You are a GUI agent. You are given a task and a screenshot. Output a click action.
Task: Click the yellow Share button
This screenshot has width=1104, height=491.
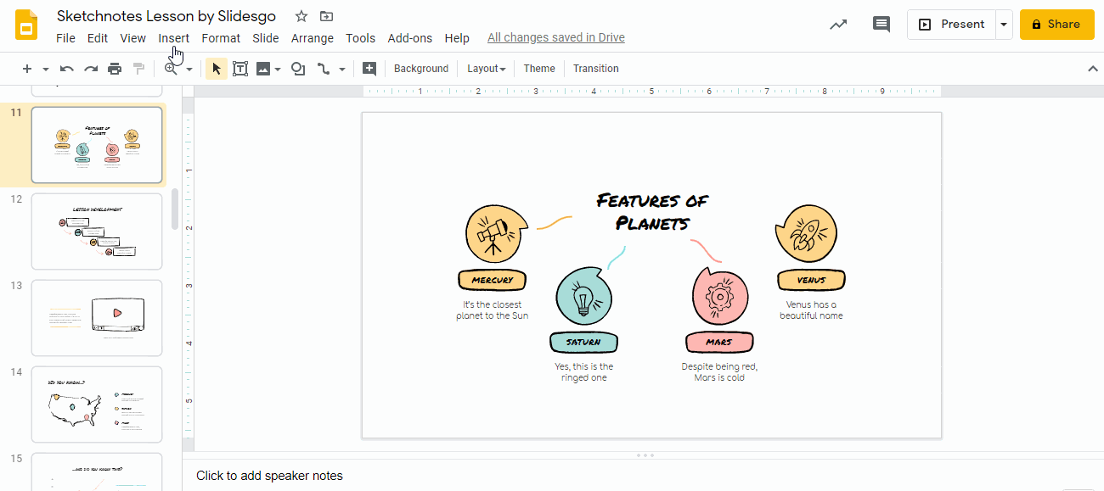pos(1056,25)
